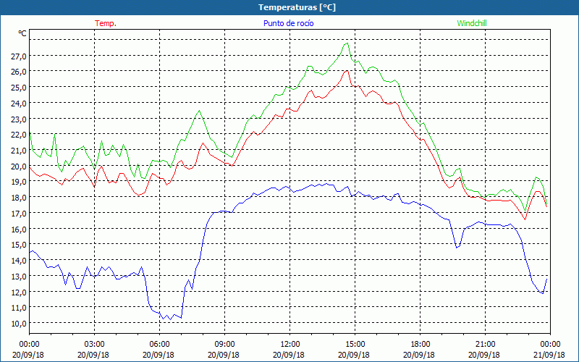The height and width of the screenshot is (362, 579).
Task: Click the 20/09/18 date under 21:00
Action: tap(484, 355)
